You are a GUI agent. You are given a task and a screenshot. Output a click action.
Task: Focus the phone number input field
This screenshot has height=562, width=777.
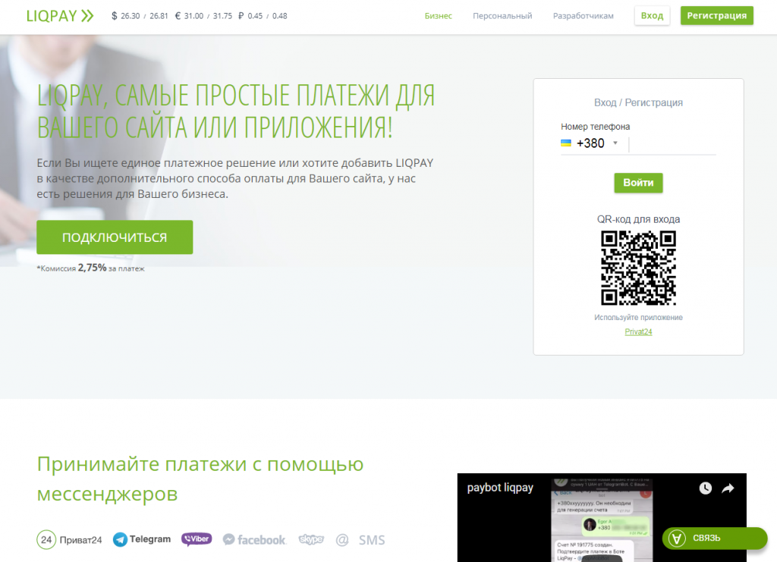672,143
